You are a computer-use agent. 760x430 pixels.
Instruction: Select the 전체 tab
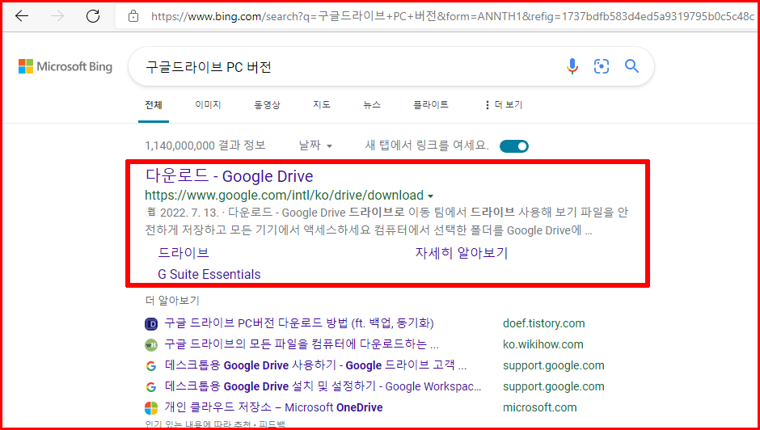154,105
